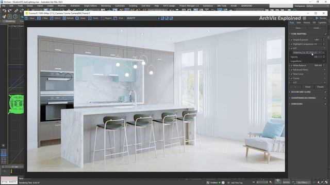Click the Corona window title icon
Viewport: 330px width, 185px height.
(26, 13)
